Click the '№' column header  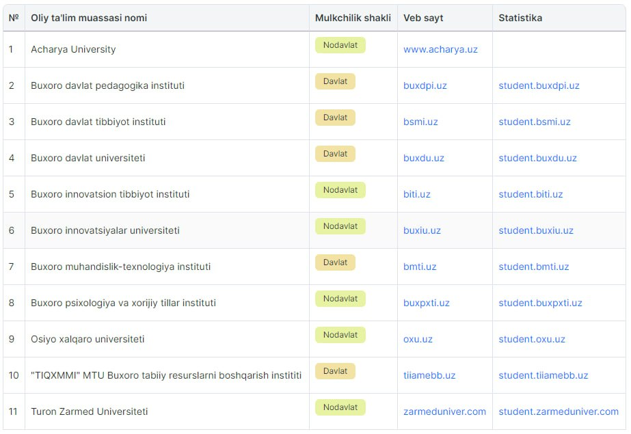click(14, 18)
